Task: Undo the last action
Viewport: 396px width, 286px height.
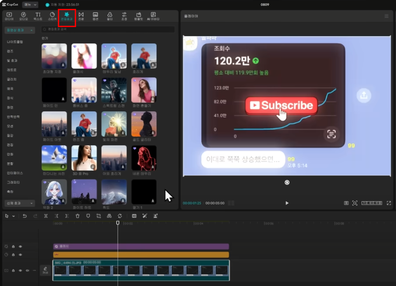Action: pos(24,216)
